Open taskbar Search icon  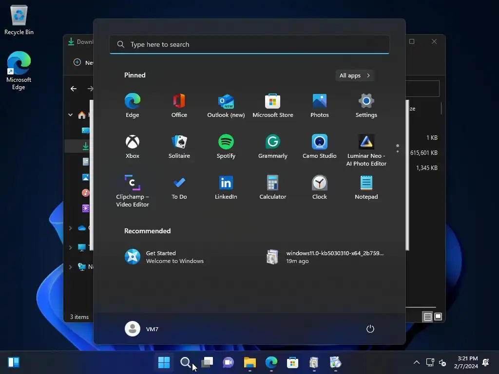[x=185, y=362]
